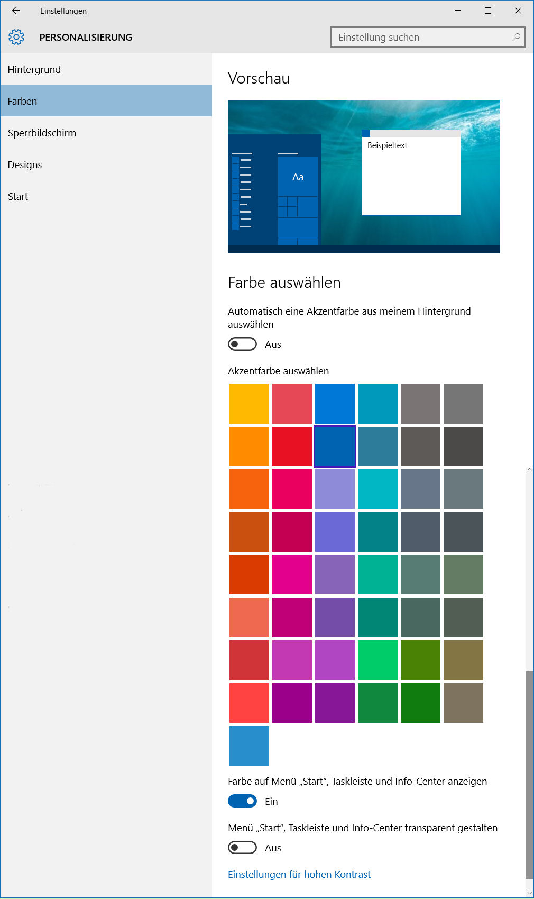Pick the bright green accent color swatch
Screen dimensions: 534x899
(x=378, y=660)
